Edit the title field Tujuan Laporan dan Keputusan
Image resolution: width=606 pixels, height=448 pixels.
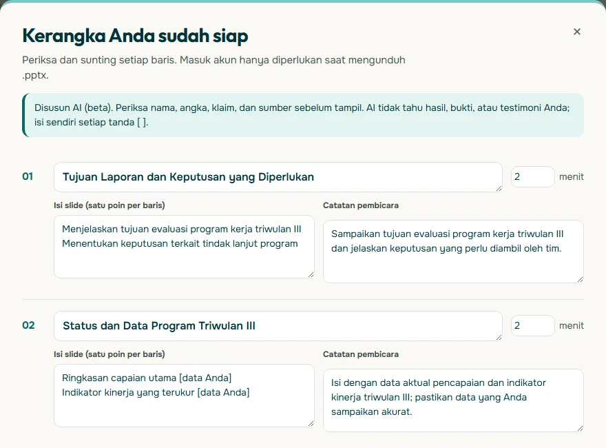click(x=278, y=177)
